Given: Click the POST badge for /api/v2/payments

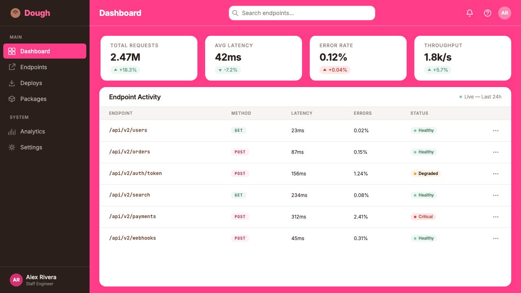Looking at the screenshot, I should coord(240,217).
